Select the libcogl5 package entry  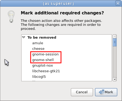39,77
